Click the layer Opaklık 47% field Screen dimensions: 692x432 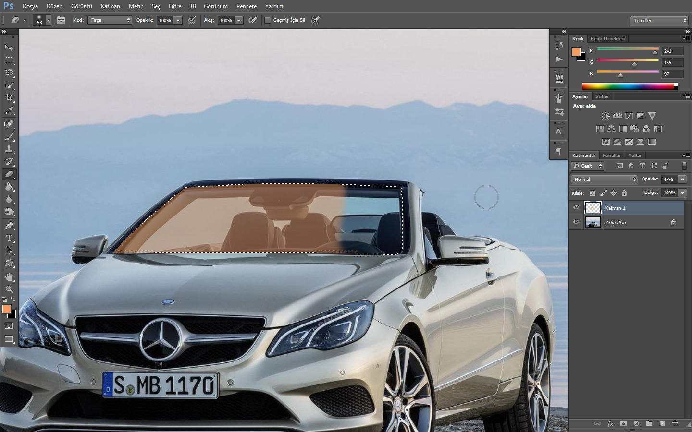tap(669, 180)
